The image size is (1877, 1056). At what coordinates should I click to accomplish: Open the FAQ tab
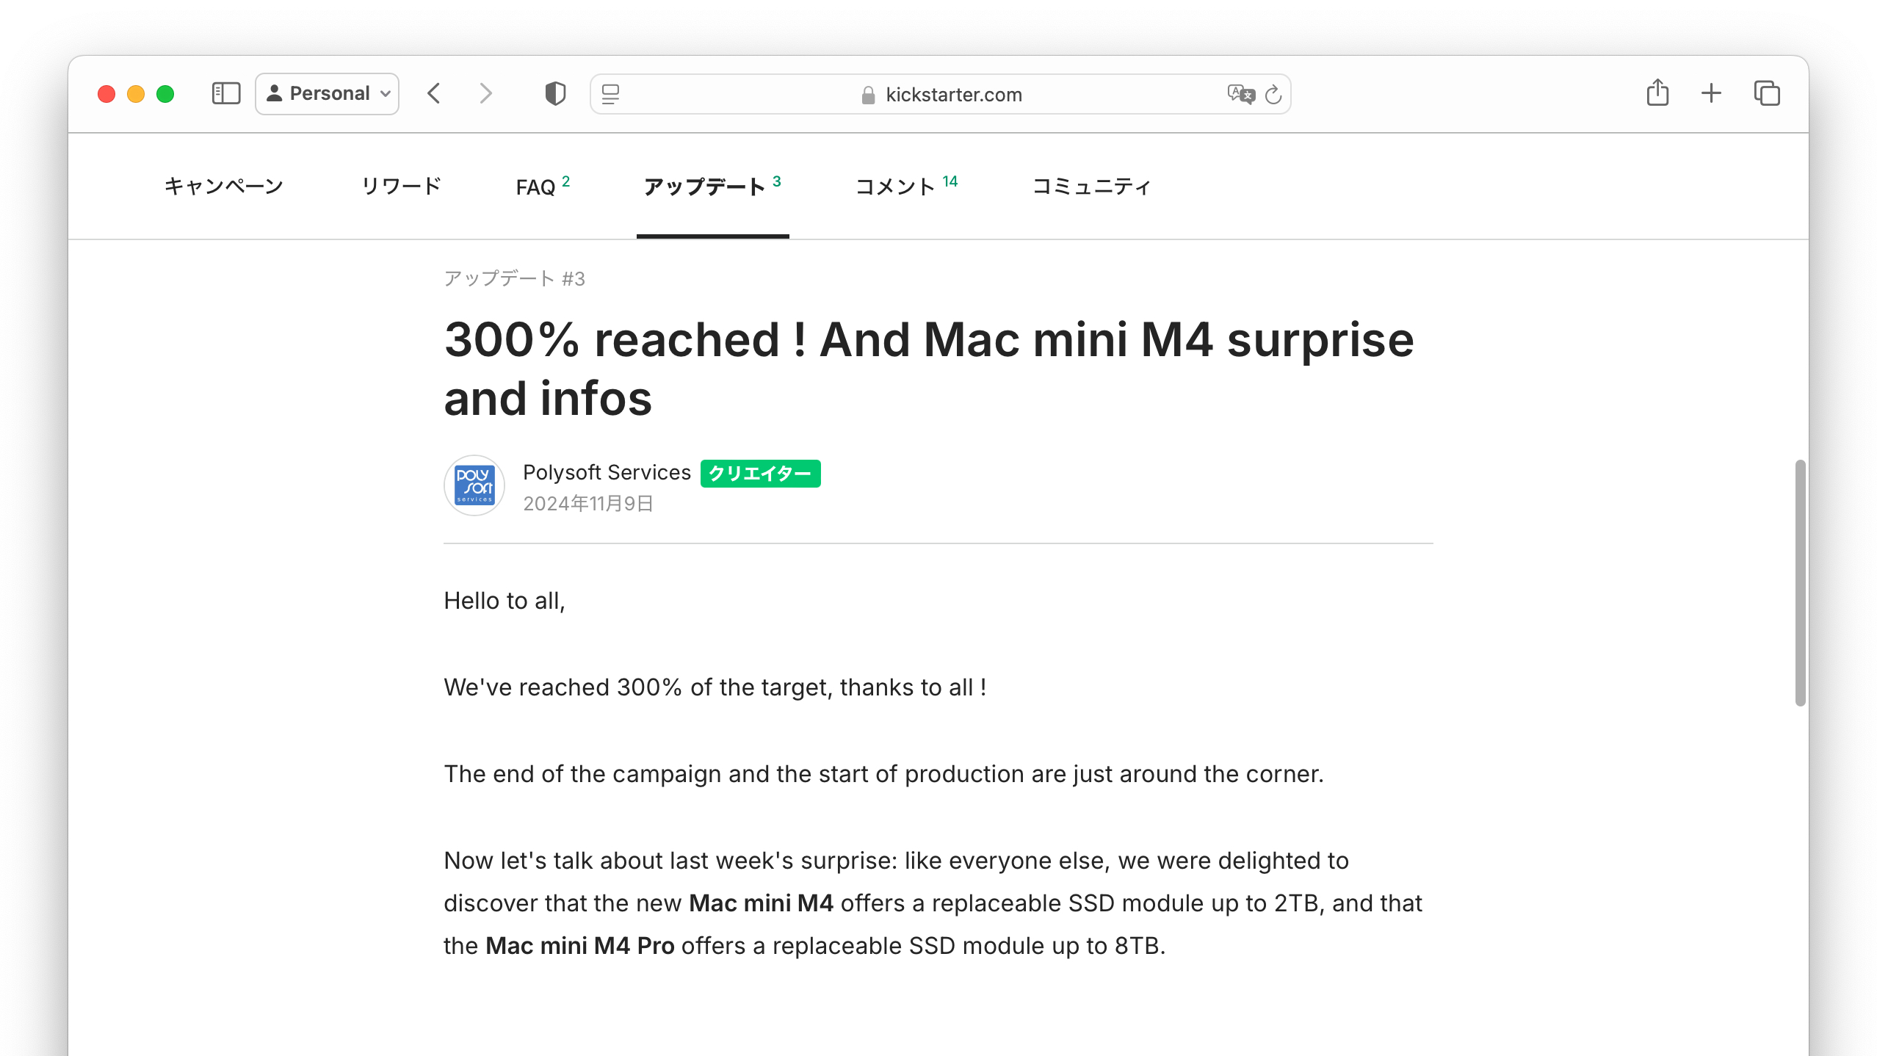click(543, 187)
